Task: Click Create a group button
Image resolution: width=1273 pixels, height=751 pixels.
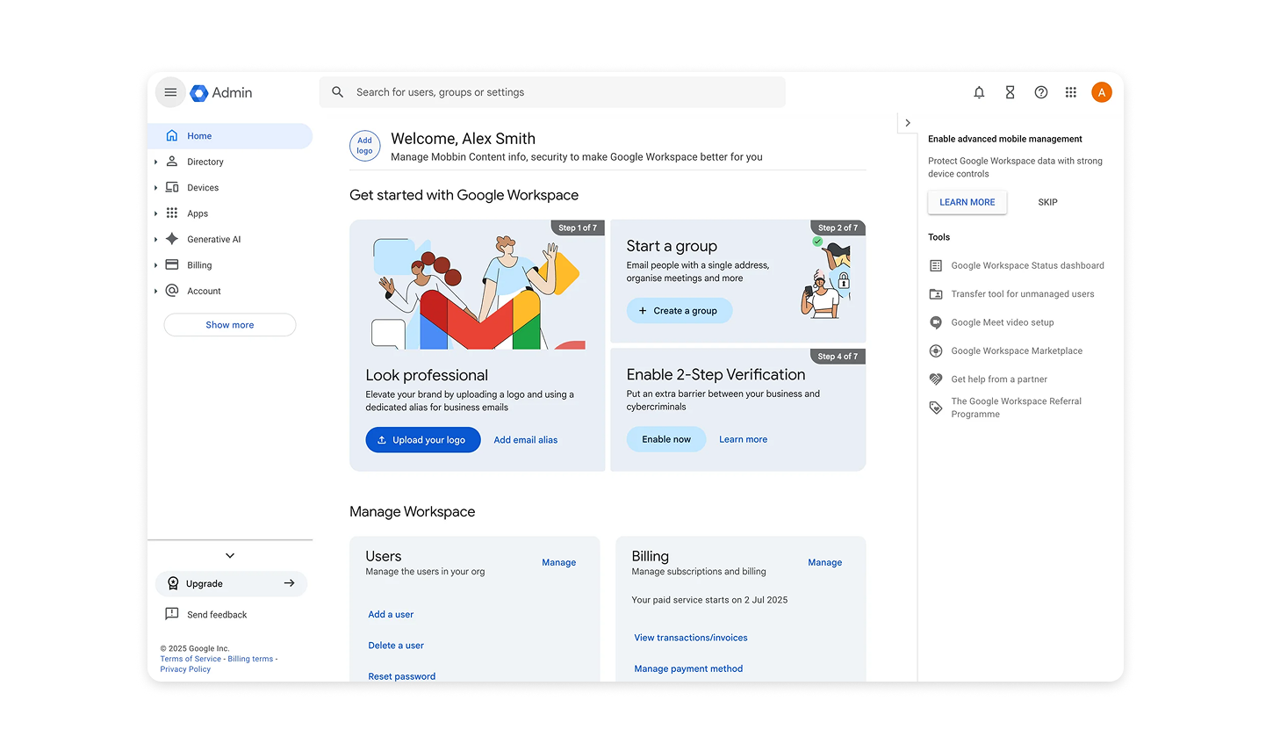Action: pos(680,311)
